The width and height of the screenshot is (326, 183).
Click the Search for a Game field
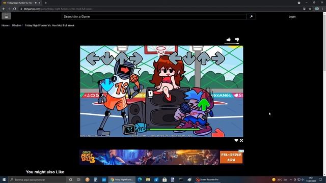tap(154, 17)
